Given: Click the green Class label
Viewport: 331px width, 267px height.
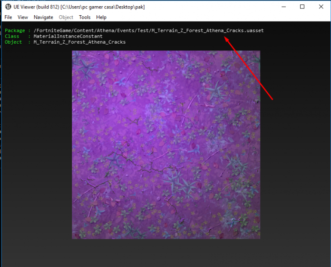Looking at the screenshot, I should 12,36.
